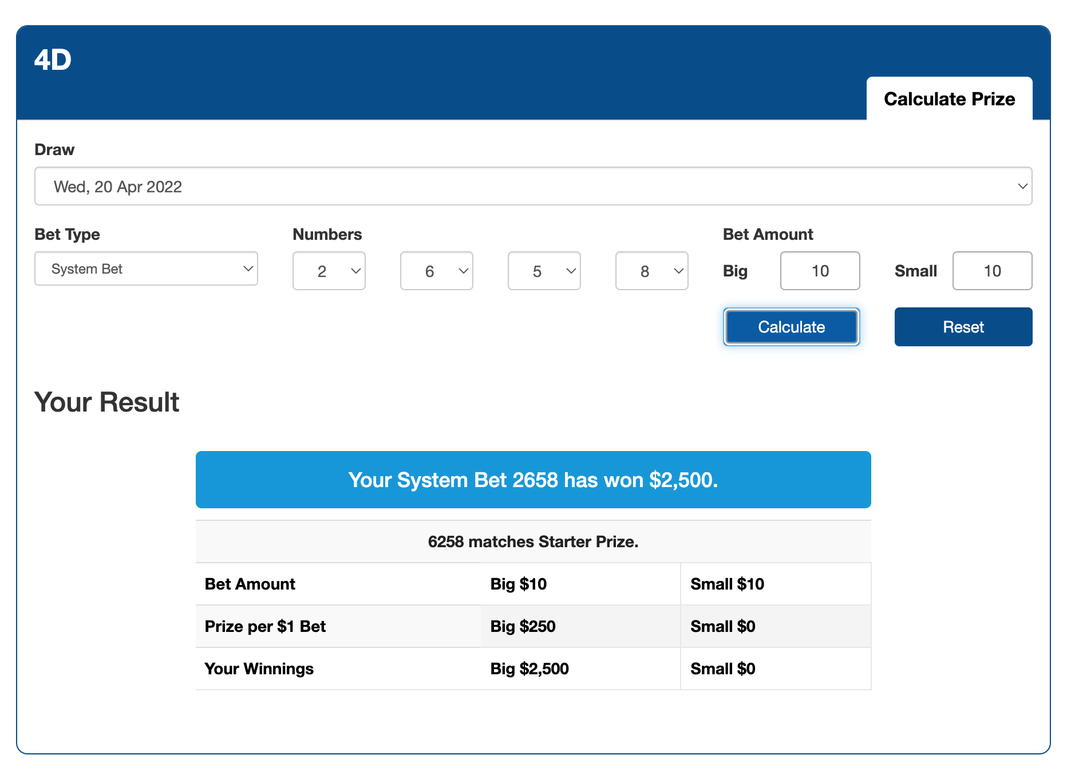Click the Your Result heading
Viewport: 1067px width, 767px height.
(107, 402)
